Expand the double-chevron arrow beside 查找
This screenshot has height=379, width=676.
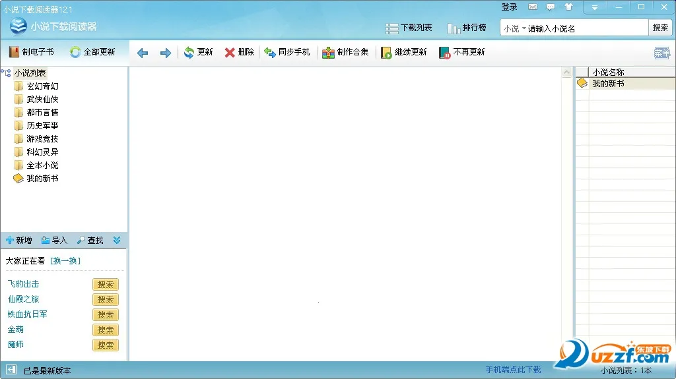pos(117,241)
